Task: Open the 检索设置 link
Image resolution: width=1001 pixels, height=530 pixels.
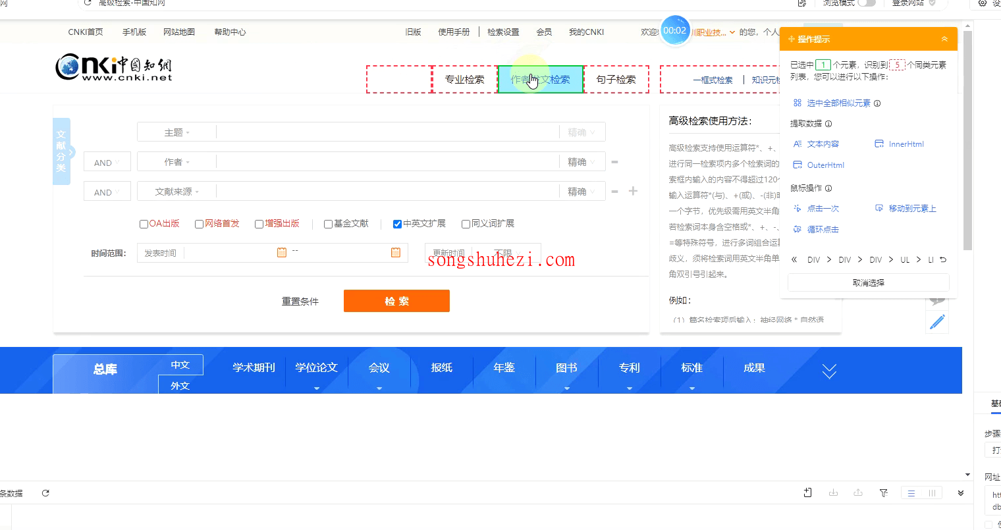Action: click(x=503, y=32)
